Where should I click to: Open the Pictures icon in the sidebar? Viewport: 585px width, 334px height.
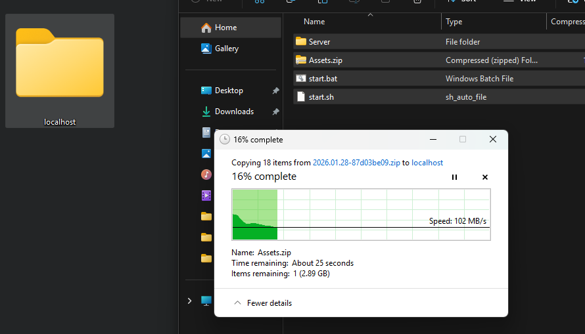click(206, 154)
